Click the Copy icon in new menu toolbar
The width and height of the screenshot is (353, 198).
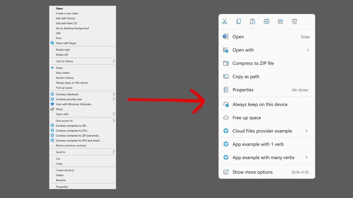coord(239,21)
